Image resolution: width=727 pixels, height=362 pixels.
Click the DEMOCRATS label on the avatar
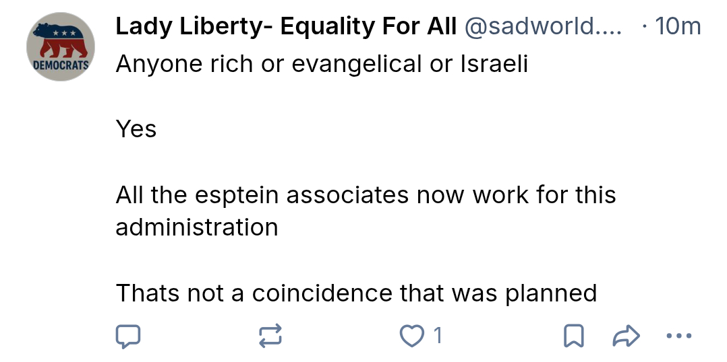click(x=61, y=67)
